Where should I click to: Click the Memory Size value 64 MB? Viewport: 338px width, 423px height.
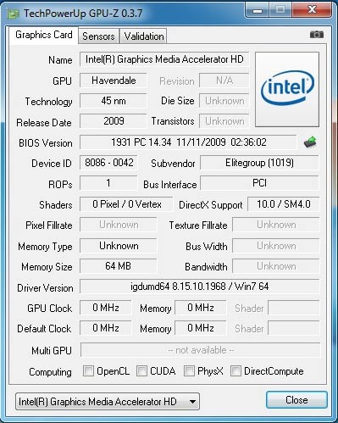119,266
